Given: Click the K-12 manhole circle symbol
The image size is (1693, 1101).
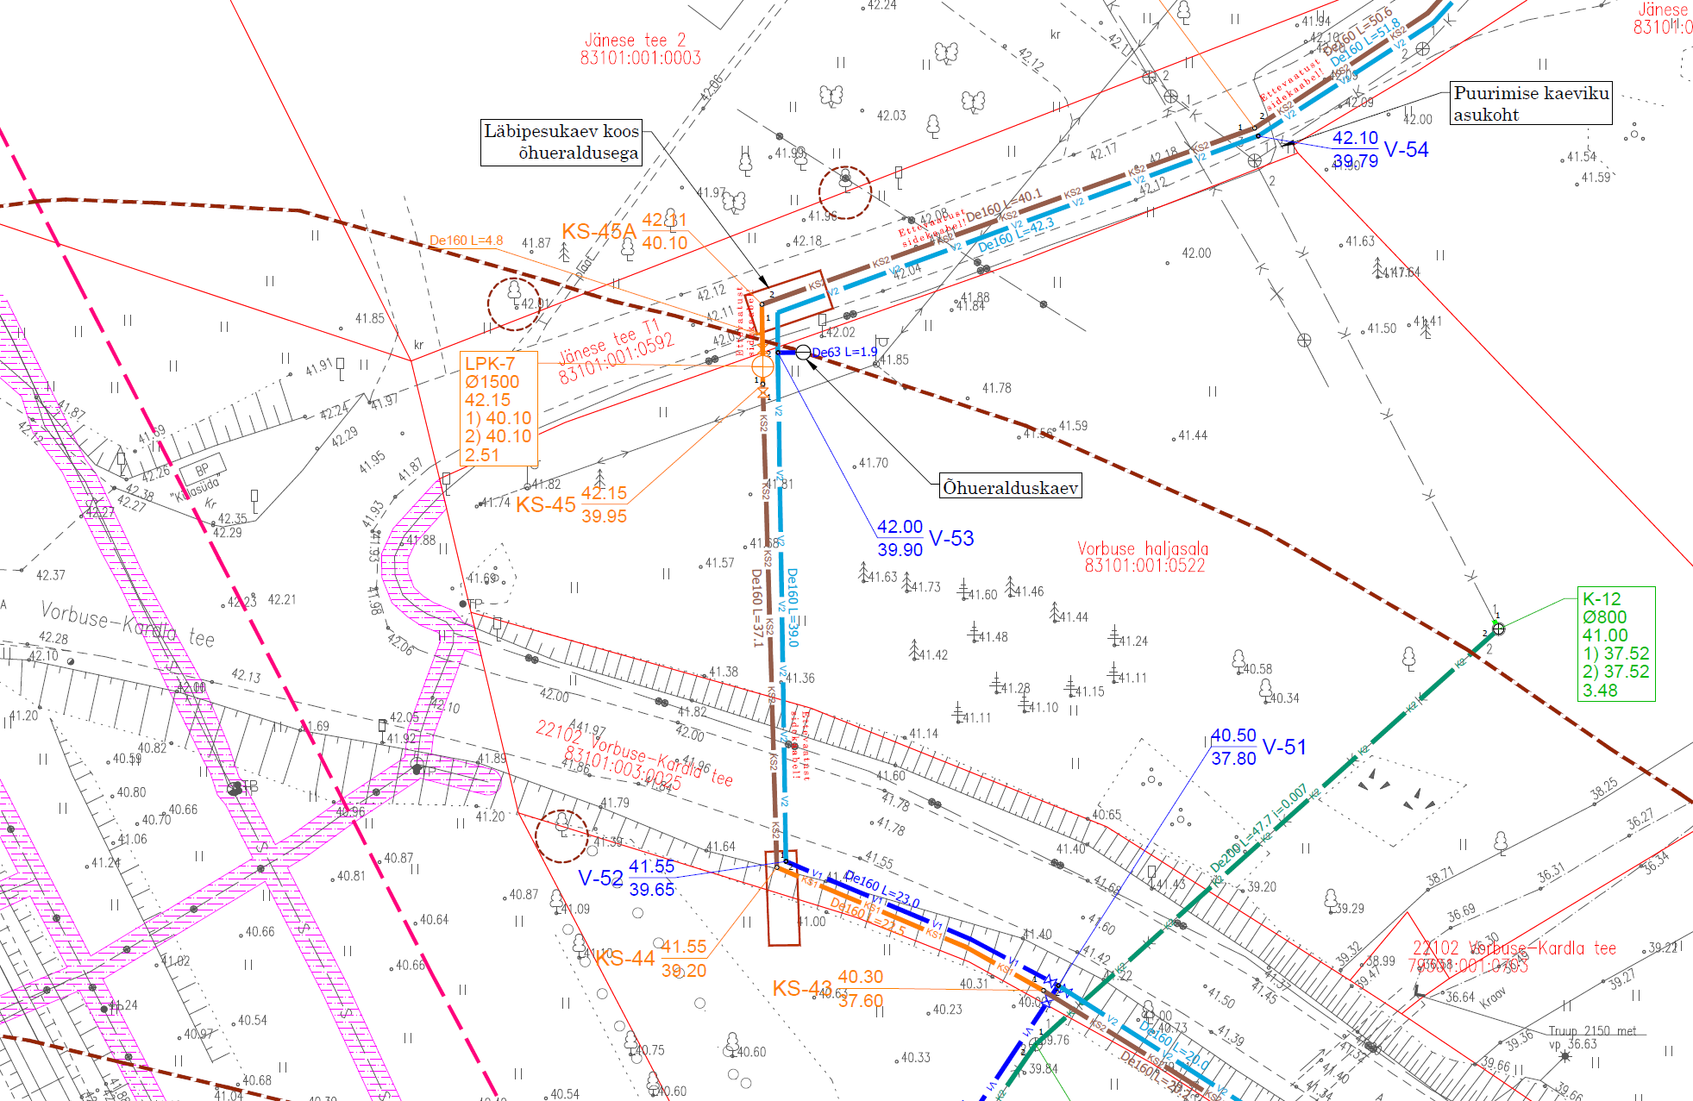Looking at the screenshot, I should click(x=1498, y=629).
